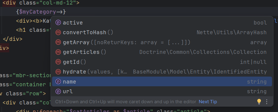Open the three-dot popup options menu
Viewport: 278px width, 112px height.
(x=267, y=102)
